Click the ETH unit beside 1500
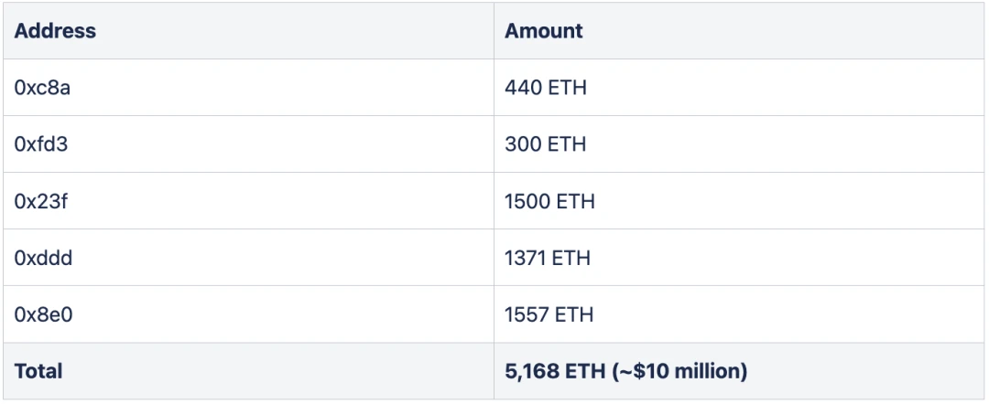Image resolution: width=989 pixels, height=404 pixels. (x=575, y=201)
